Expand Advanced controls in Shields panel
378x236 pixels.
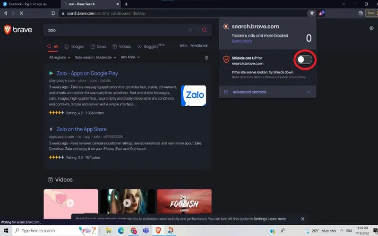268,92
